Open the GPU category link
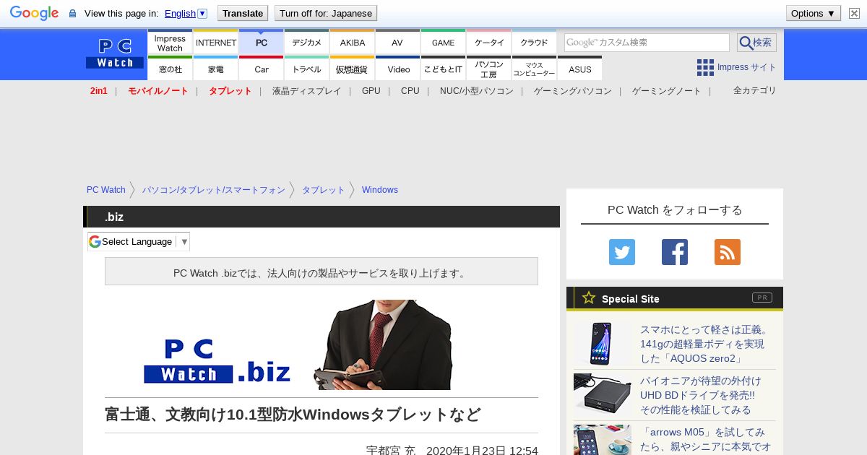Image resolution: width=867 pixels, height=455 pixels. [x=371, y=91]
